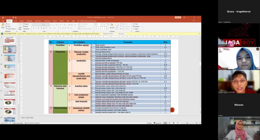Dismiss the yellow genuine Office notification bar
Viewport: 260px width, 140px height.
pyautogui.click(x=200, y=34)
